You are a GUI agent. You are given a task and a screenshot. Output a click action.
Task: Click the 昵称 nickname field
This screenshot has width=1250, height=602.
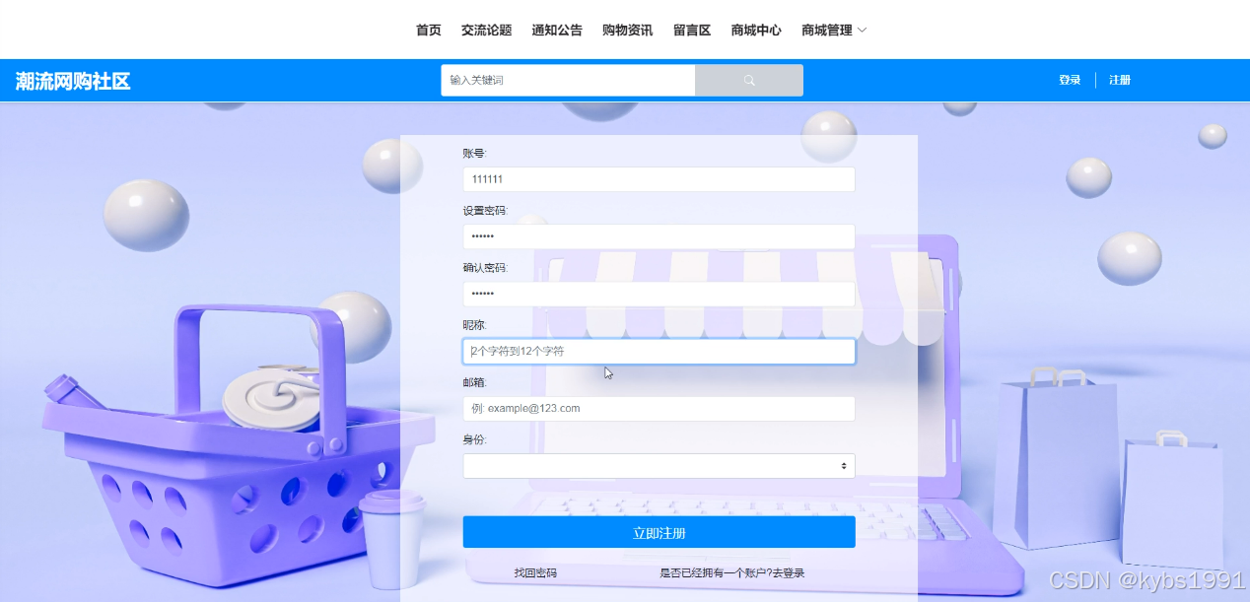(x=659, y=351)
